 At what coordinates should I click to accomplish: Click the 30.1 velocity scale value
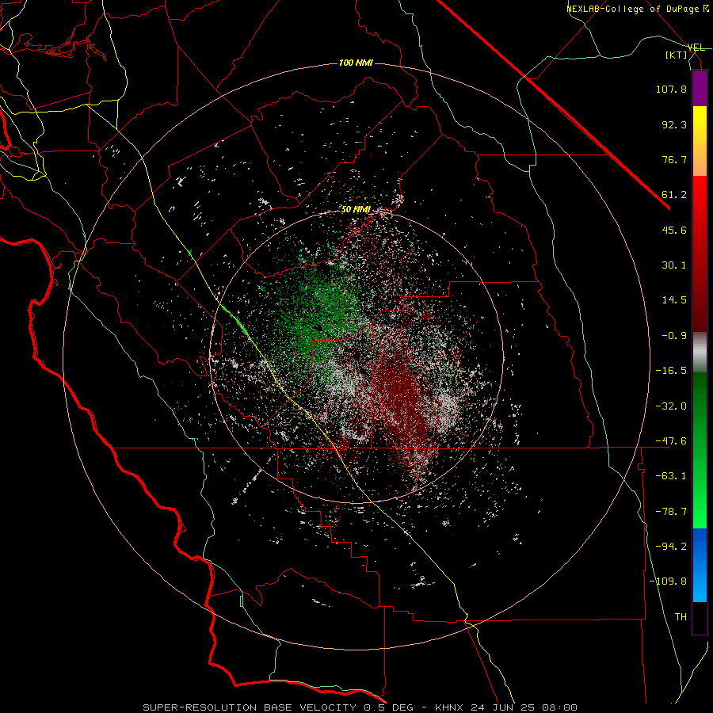(674, 265)
